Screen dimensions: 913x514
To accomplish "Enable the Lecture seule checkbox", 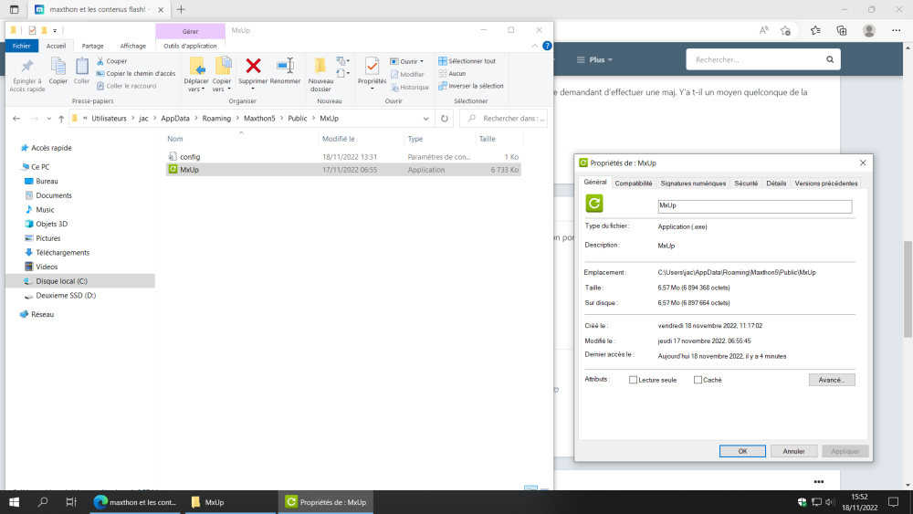I will click(634, 380).
